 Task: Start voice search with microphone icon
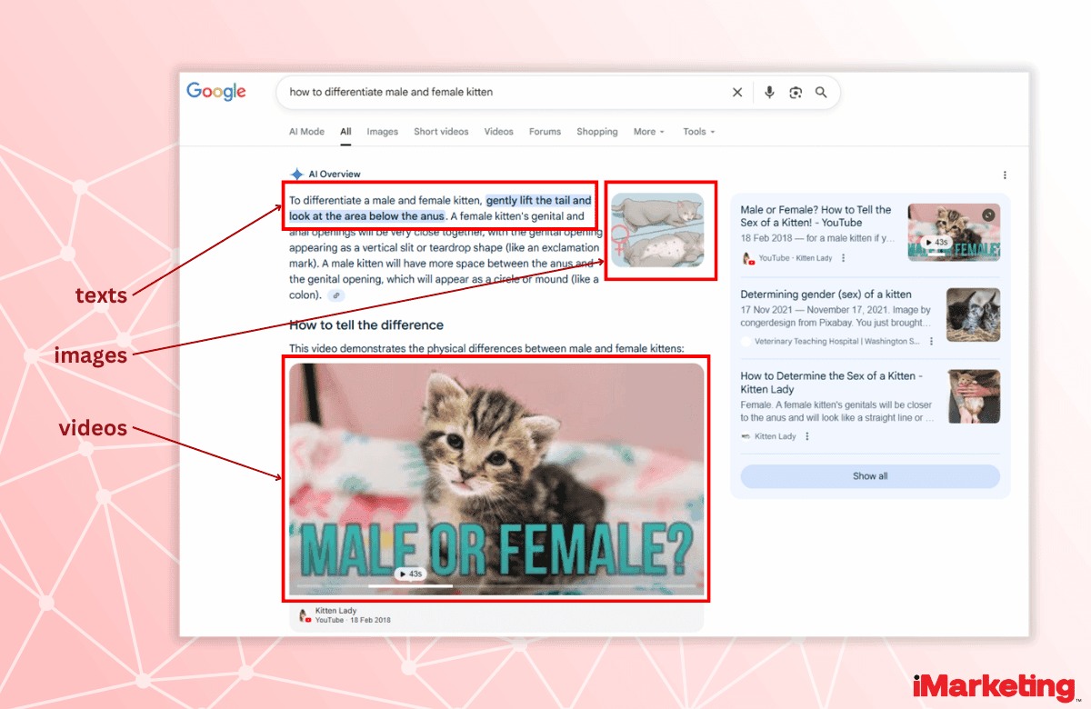point(769,93)
